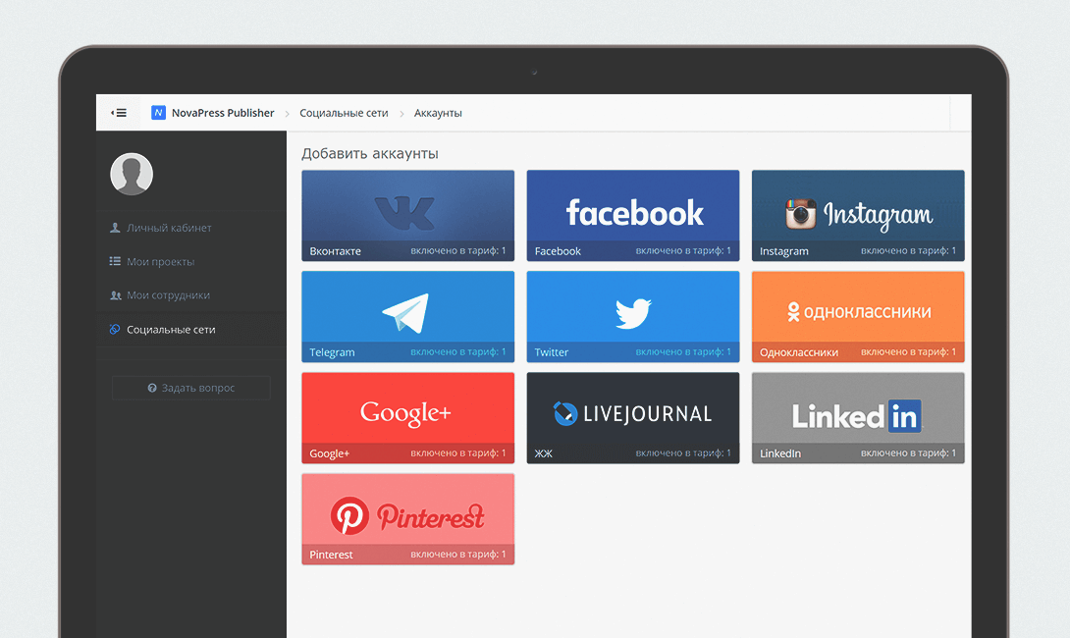This screenshot has width=1070, height=638.
Task: Click the LinkedIn card label text
Action: [780, 453]
